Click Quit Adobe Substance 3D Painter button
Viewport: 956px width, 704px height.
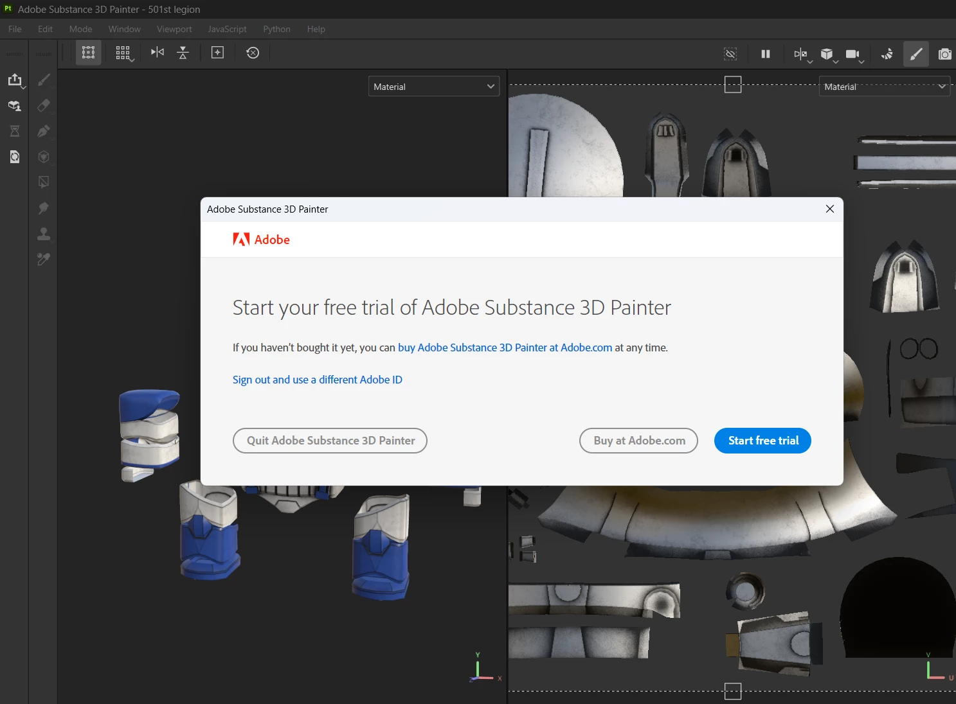tap(330, 441)
